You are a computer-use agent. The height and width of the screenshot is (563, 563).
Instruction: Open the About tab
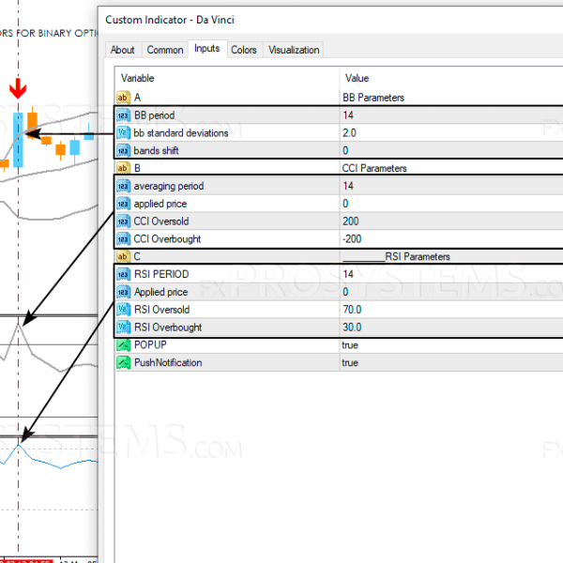(123, 50)
